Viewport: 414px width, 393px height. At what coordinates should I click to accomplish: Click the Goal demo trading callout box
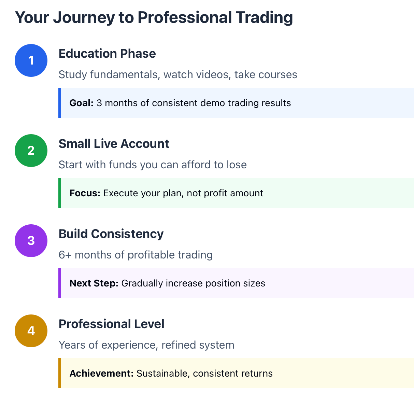click(x=236, y=103)
